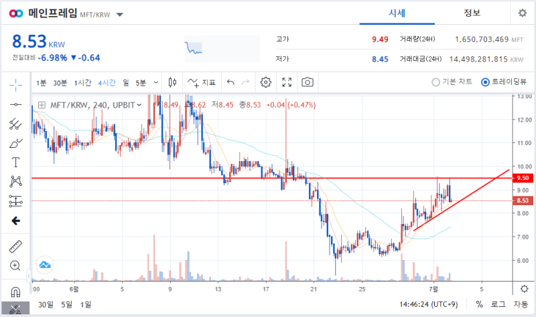Expand the MFT/KRW legend chevron
This screenshot has width=536, height=317.
coord(139,105)
